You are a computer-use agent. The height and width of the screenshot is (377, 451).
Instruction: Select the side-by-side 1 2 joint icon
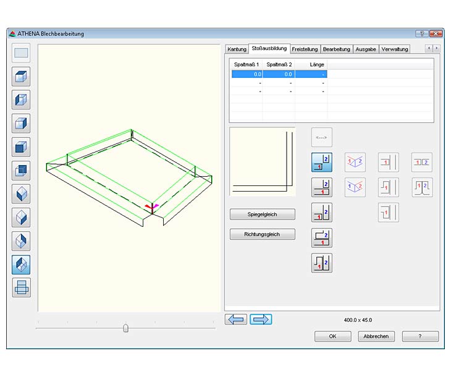point(422,163)
